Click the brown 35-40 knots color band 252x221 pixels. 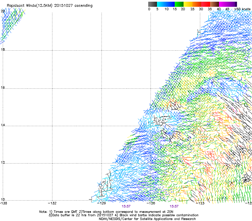point(215,4)
